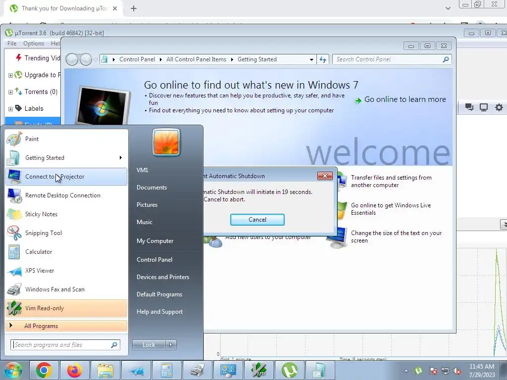Open uTorrent settings gear icon
Screen dimensions: 507x380
pyautogui.click(x=499, y=107)
